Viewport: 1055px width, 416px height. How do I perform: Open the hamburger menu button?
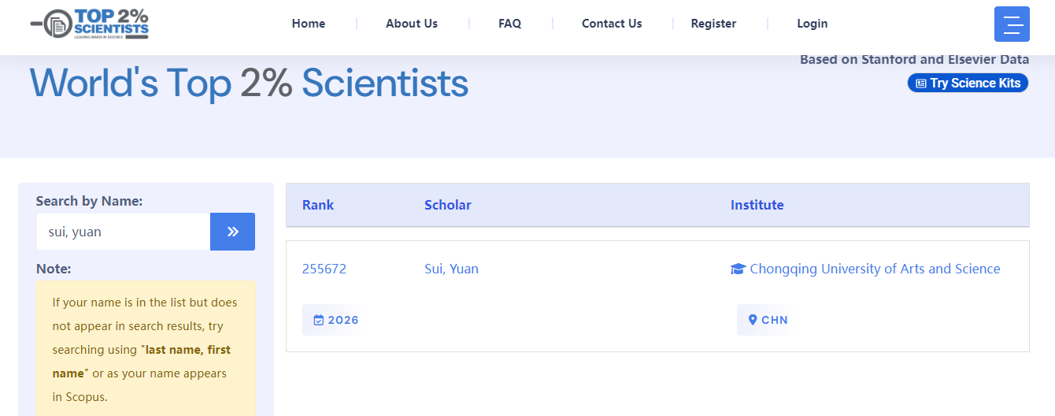coord(1012,24)
